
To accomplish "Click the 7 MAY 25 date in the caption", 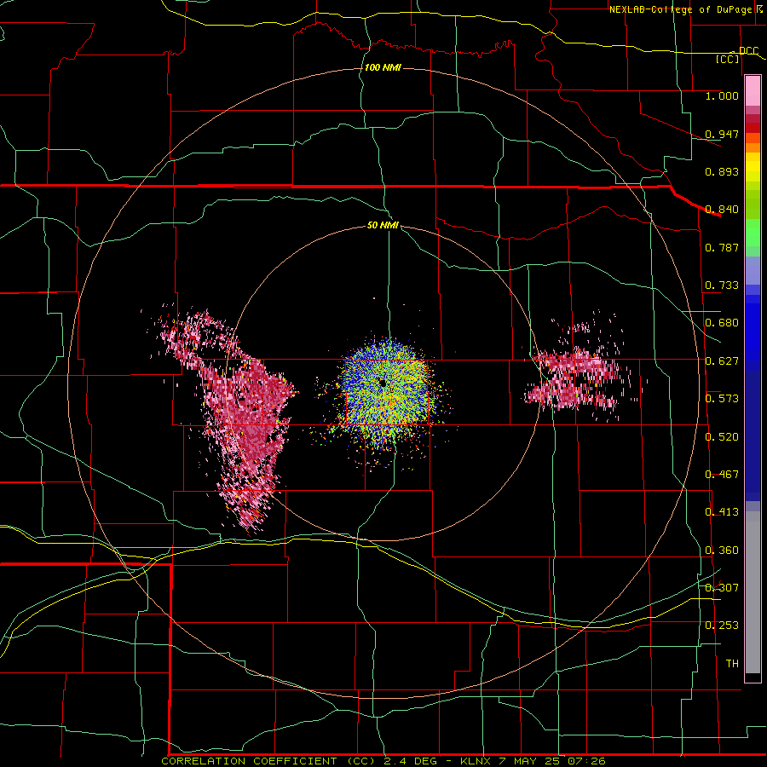I will click(530, 761).
